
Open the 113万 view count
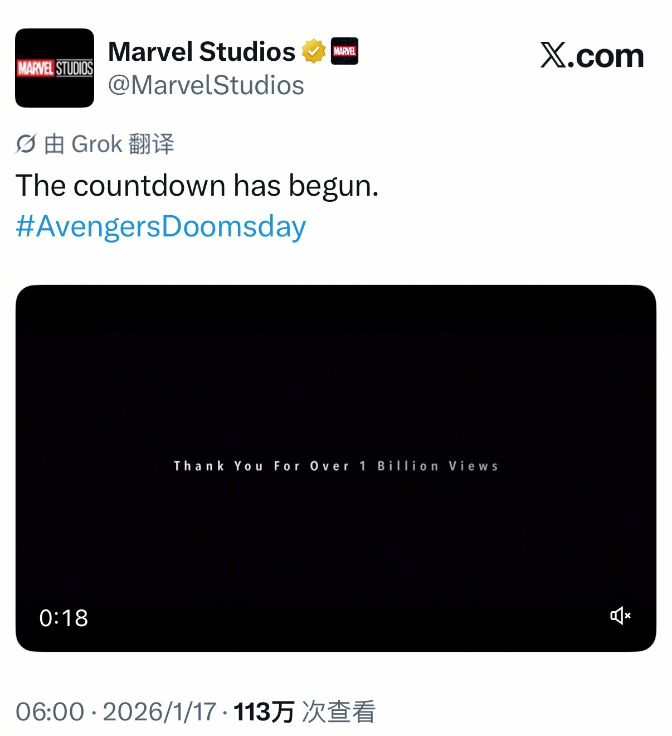[x=264, y=712]
